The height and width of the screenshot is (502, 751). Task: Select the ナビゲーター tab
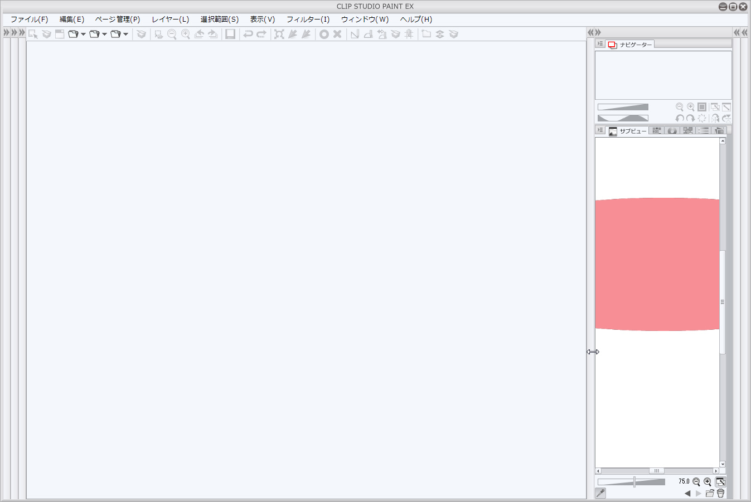click(630, 45)
